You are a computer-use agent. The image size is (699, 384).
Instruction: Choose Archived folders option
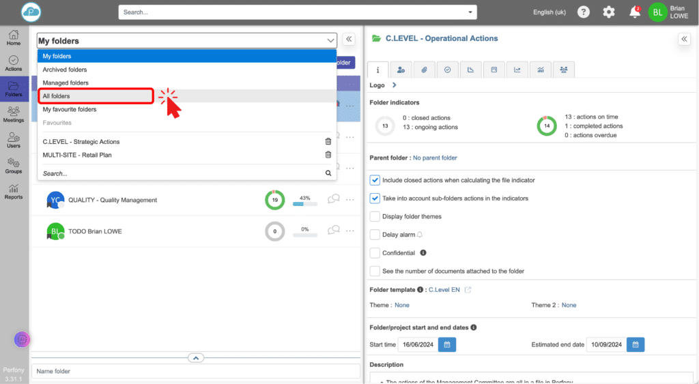pyautogui.click(x=65, y=70)
